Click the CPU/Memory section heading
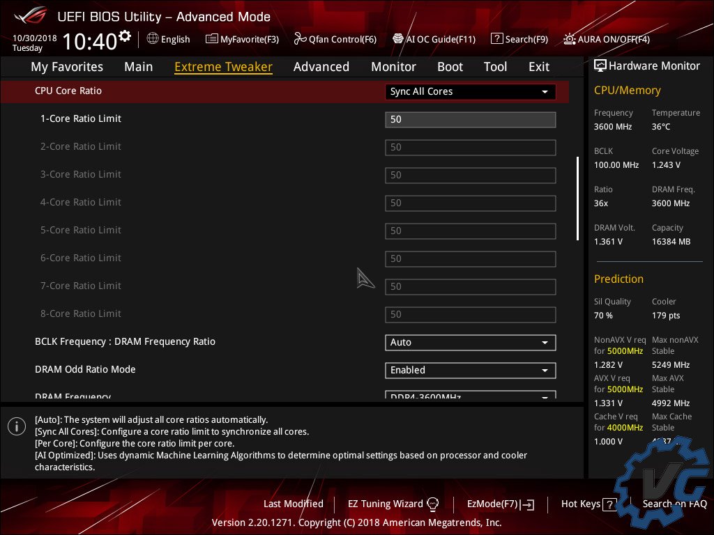The height and width of the screenshot is (535, 714). tap(627, 91)
